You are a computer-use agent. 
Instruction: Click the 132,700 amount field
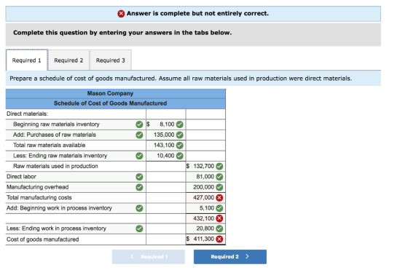205,167
